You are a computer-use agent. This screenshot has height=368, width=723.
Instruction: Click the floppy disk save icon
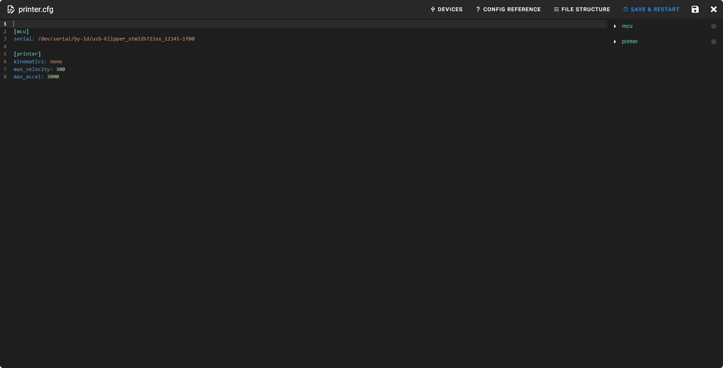(x=695, y=9)
